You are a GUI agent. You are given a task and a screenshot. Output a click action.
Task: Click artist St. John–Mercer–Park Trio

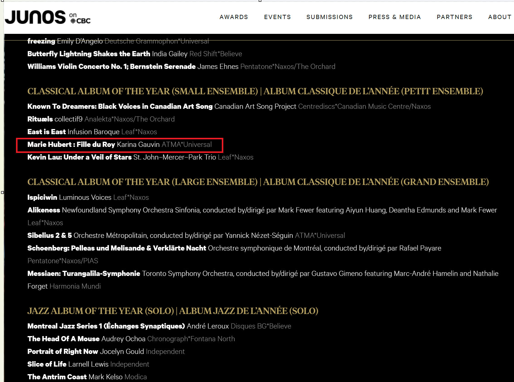tap(175, 157)
